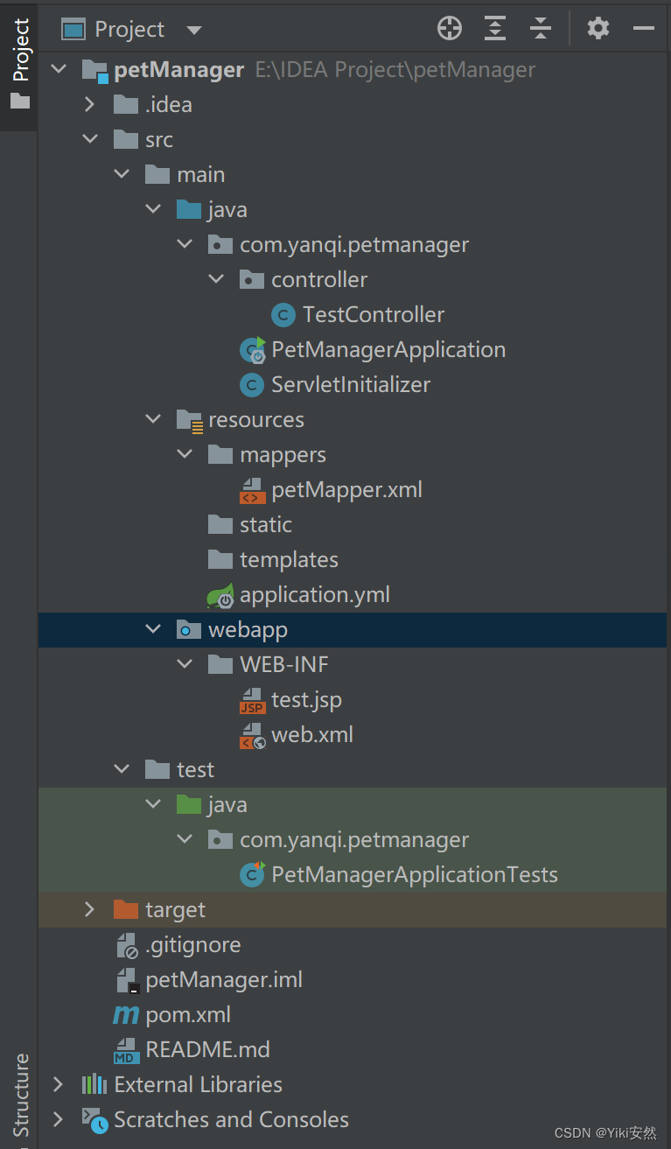Select the web.xml file icon
The width and height of the screenshot is (671, 1149).
pyautogui.click(x=252, y=735)
